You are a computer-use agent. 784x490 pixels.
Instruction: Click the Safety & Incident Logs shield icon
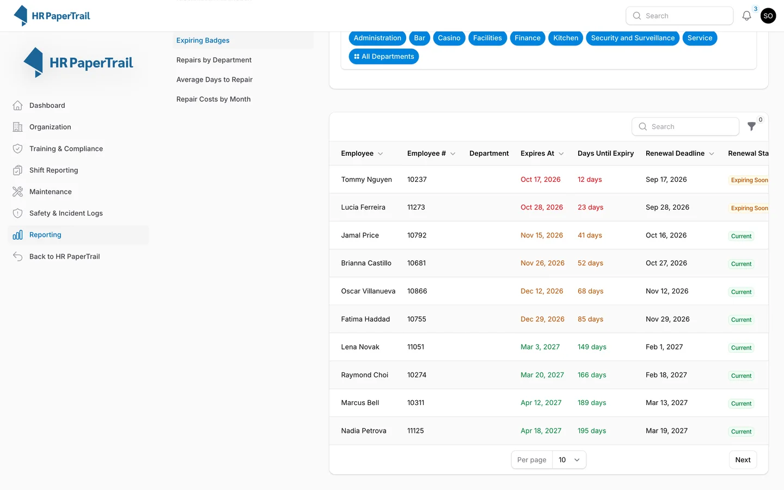(17, 213)
